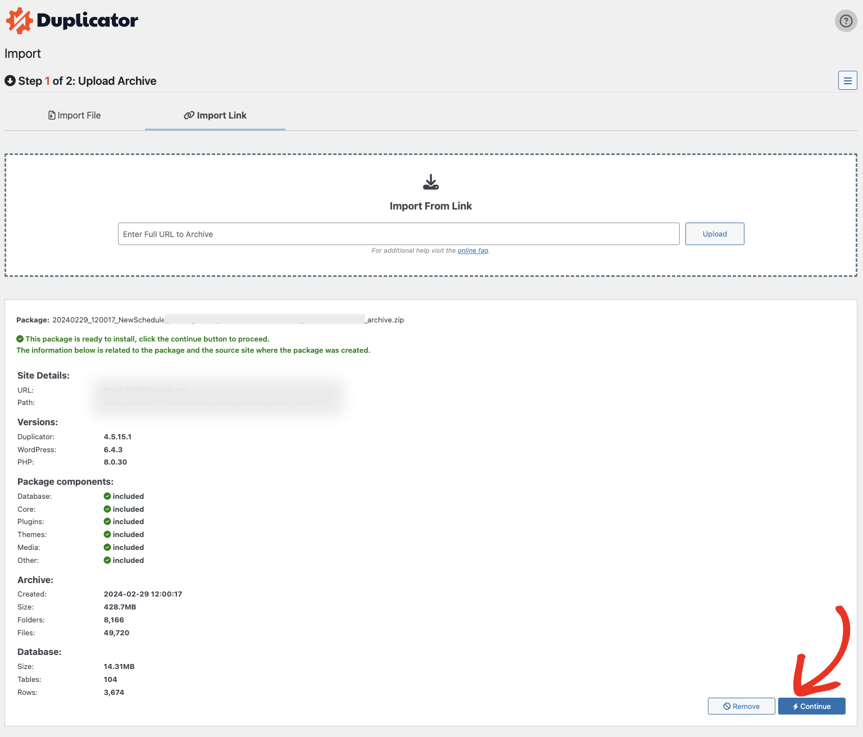Click the Duplicator version 4.5.15.1
The image size is (863, 737).
coord(117,436)
